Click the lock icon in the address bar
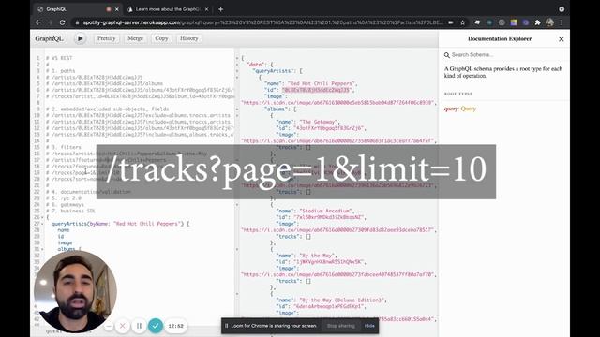This screenshot has height=337, width=600. (77, 22)
